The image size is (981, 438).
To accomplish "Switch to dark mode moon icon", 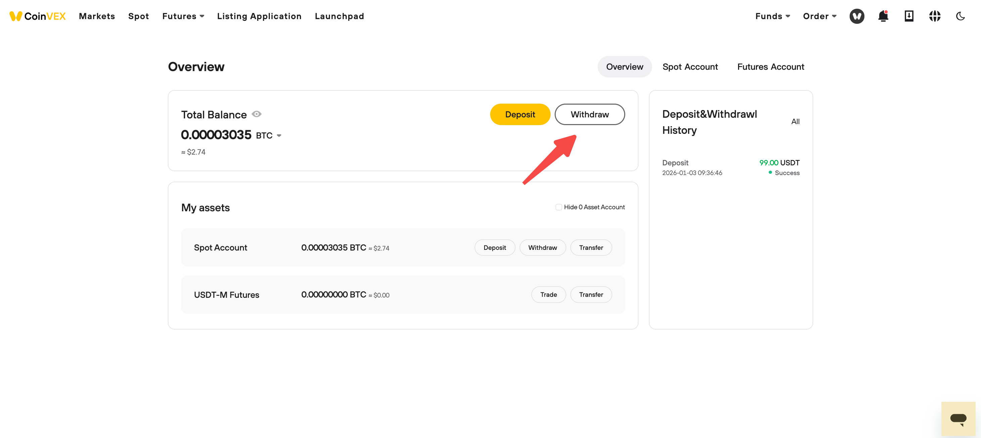I will [961, 16].
